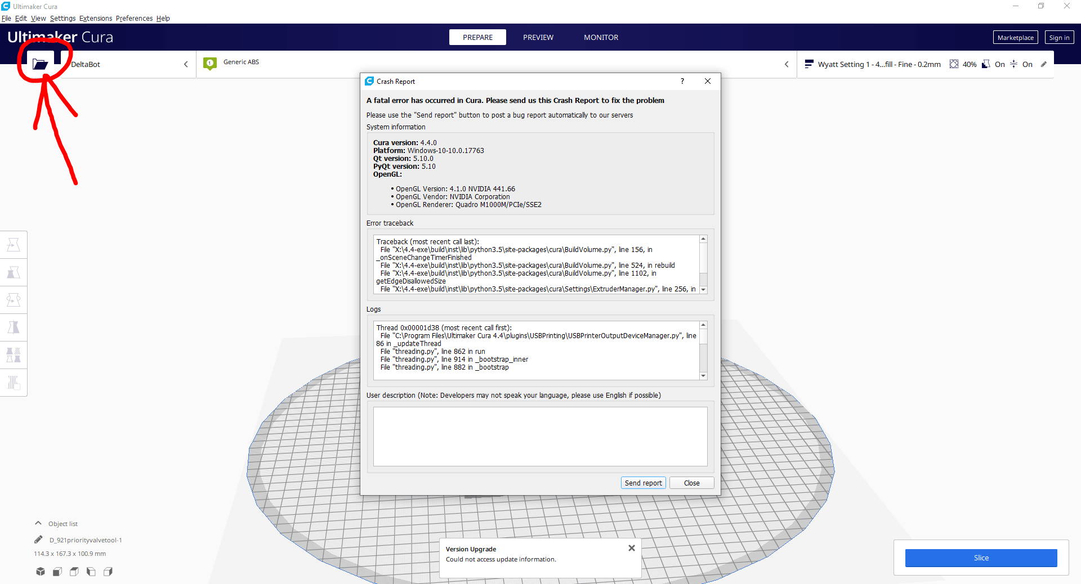The height and width of the screenshot is (584, 1081).
Task: Select the Support Blocker tool
Action: coord(14,383)
